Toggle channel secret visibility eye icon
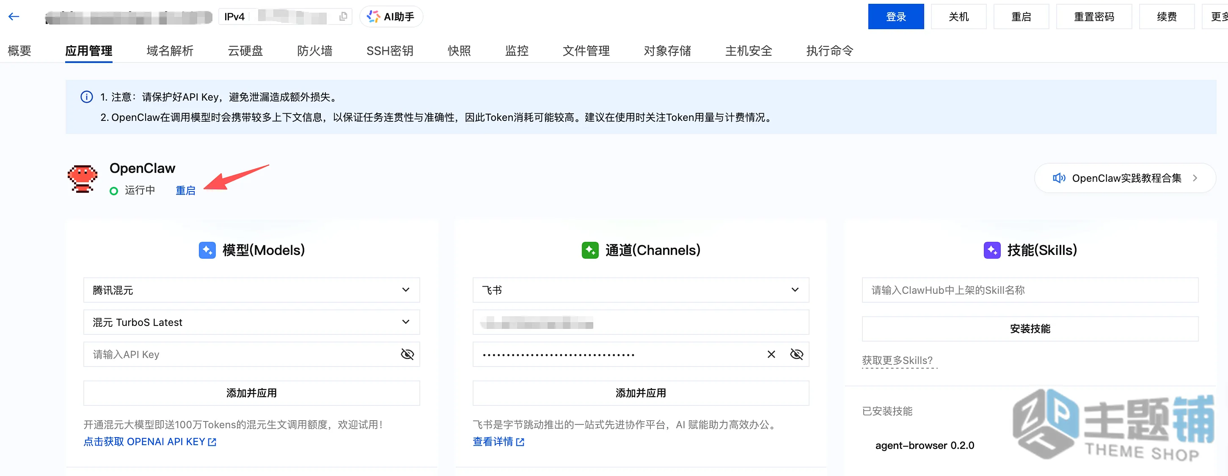1228x476 pixels. click(x=796, y=354)
